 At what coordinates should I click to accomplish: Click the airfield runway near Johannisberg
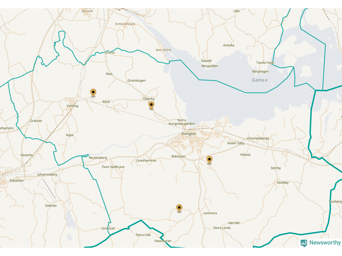(47, 189)
